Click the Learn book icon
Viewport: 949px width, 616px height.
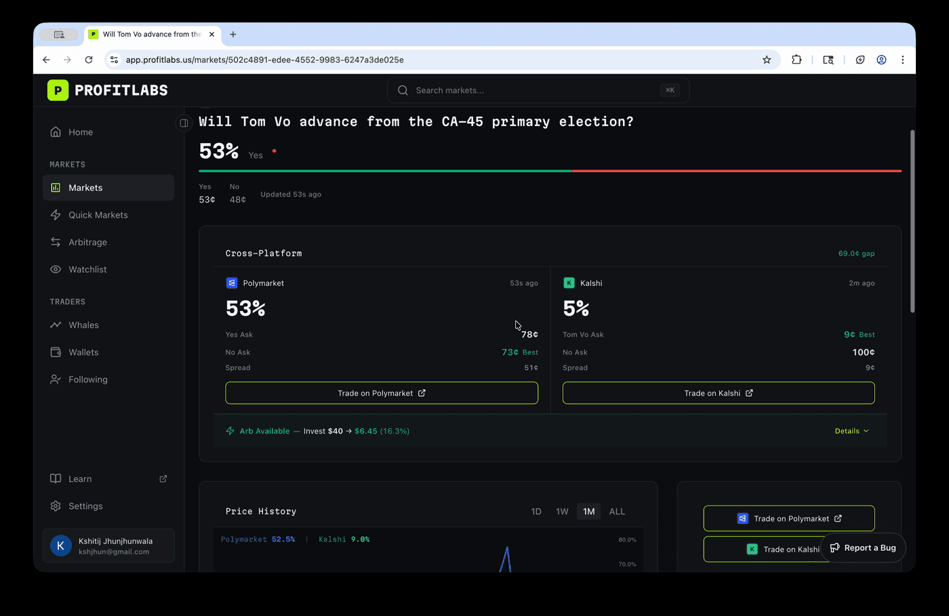(56, 479)
